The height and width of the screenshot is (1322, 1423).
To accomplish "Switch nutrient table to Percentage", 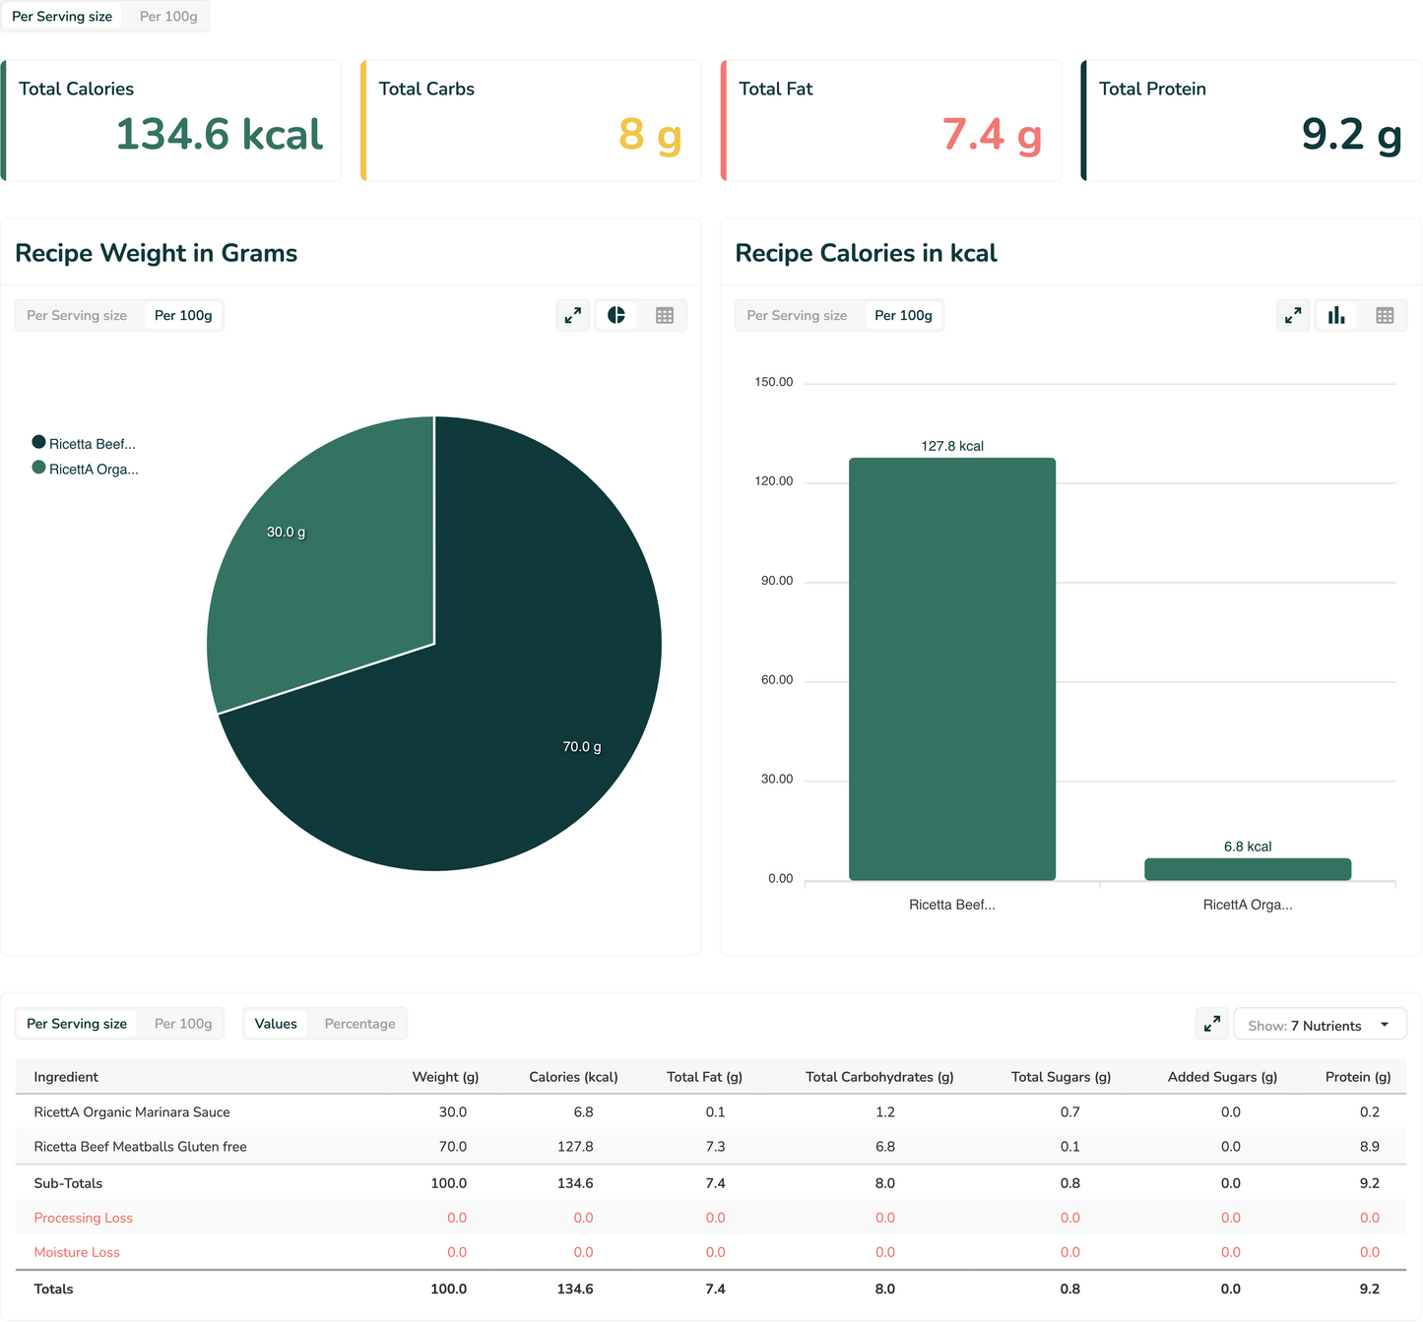I will point(359,1024).
